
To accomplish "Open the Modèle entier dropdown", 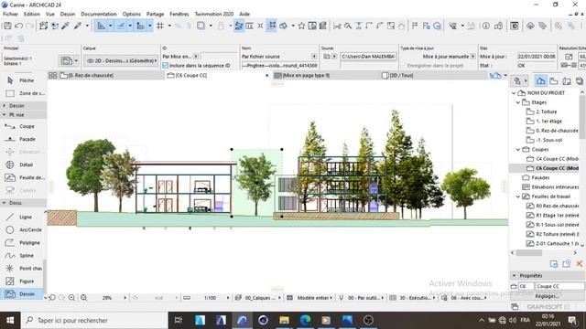I will 309,298.
